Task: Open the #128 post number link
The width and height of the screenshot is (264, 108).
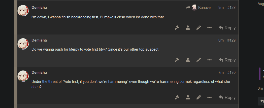Action: (231, 8)
